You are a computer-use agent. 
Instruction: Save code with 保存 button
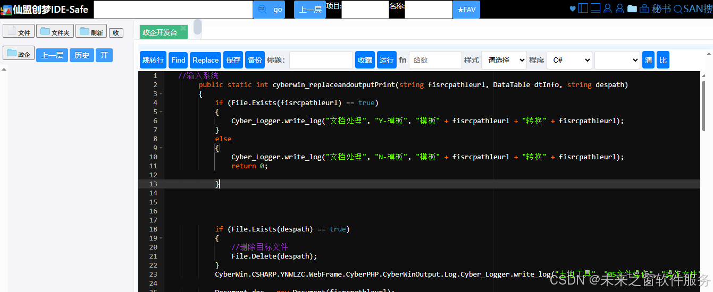(233, 60)
